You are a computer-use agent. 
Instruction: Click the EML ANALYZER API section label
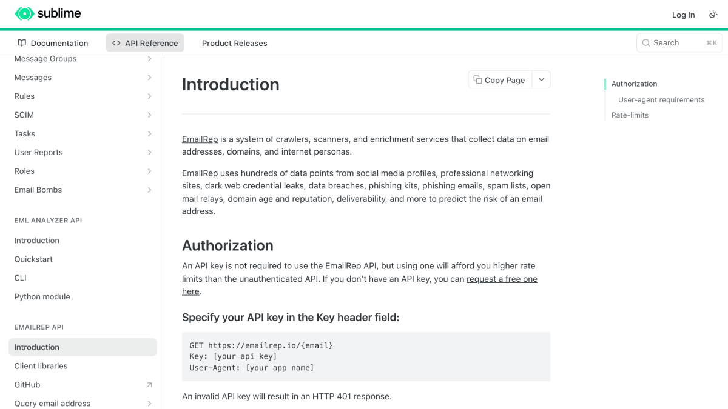tap(48, 221)
